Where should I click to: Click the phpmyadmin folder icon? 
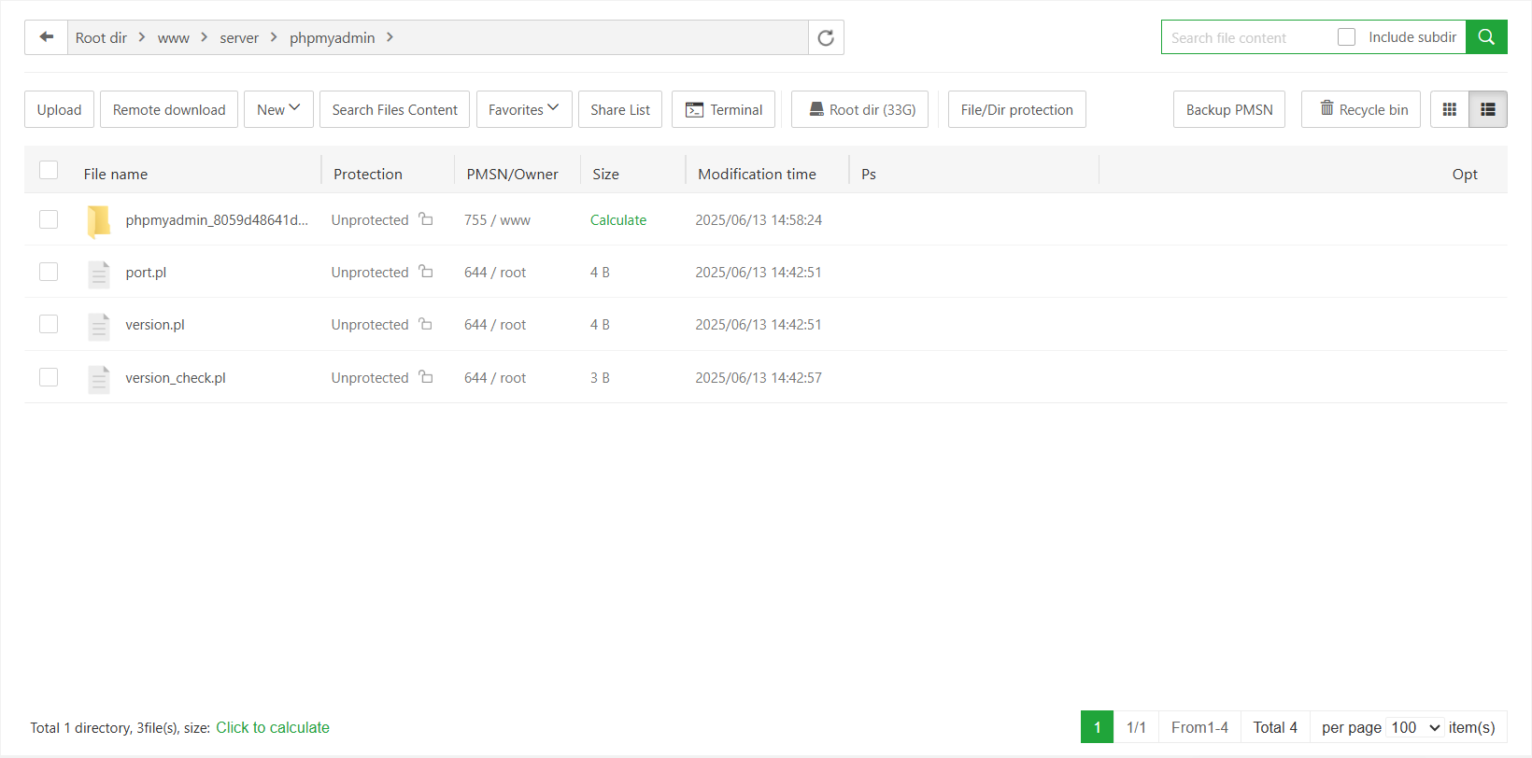pos(99,221)
